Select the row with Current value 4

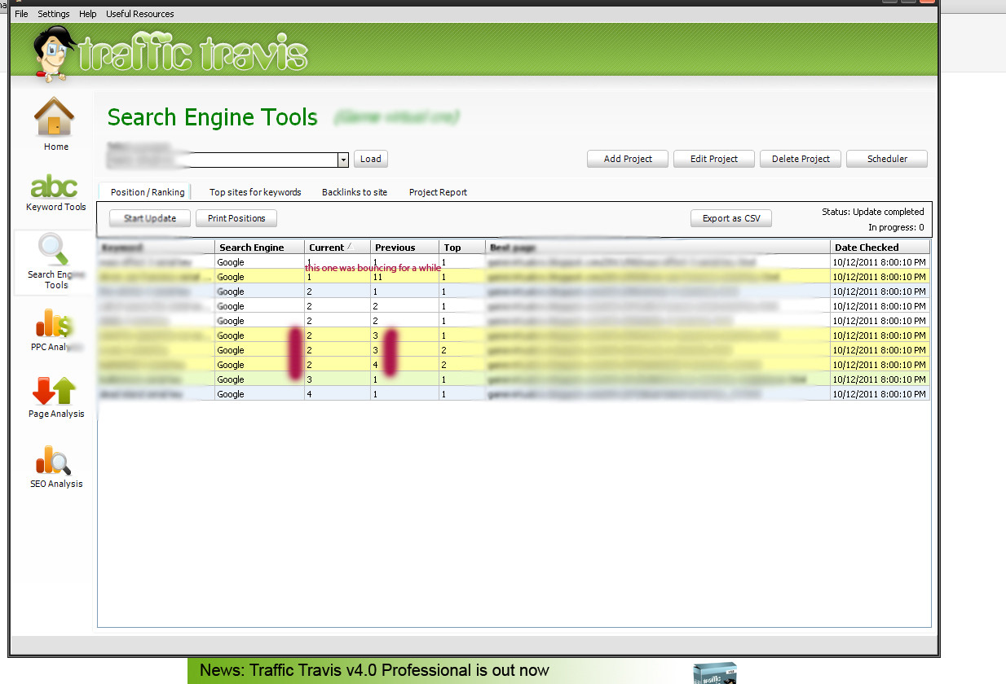[x=514, y=394]
